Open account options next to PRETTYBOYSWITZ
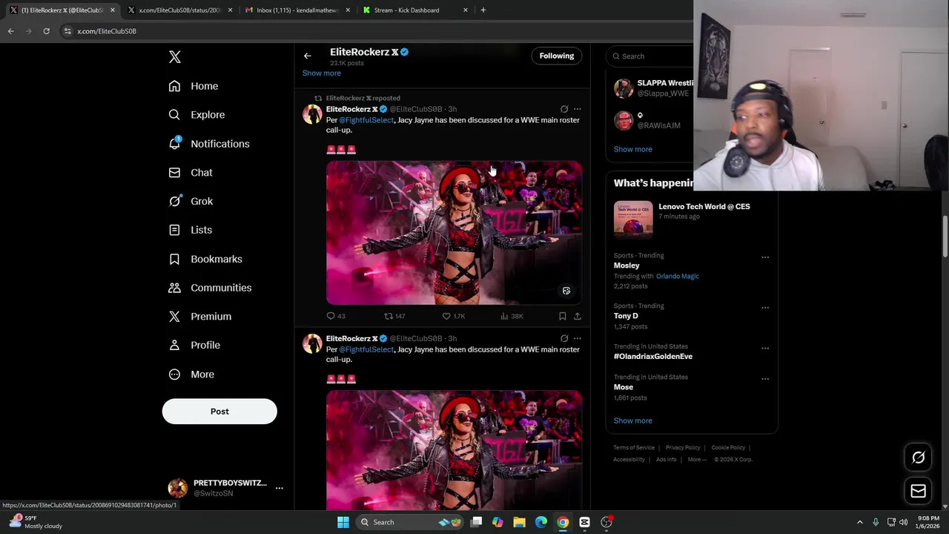Viewport: 949px width, 534px height. click(280, 488)
